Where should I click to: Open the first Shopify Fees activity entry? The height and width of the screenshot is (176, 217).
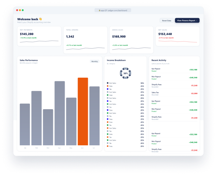point(175,85)
